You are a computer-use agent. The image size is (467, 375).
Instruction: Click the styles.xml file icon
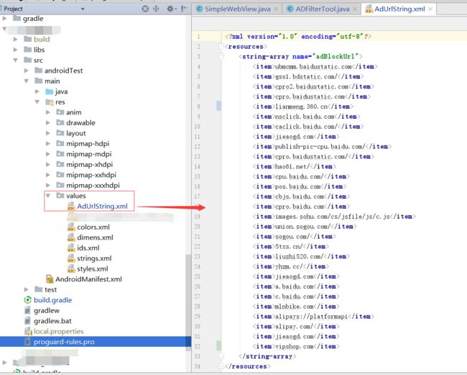click(71, 268)
